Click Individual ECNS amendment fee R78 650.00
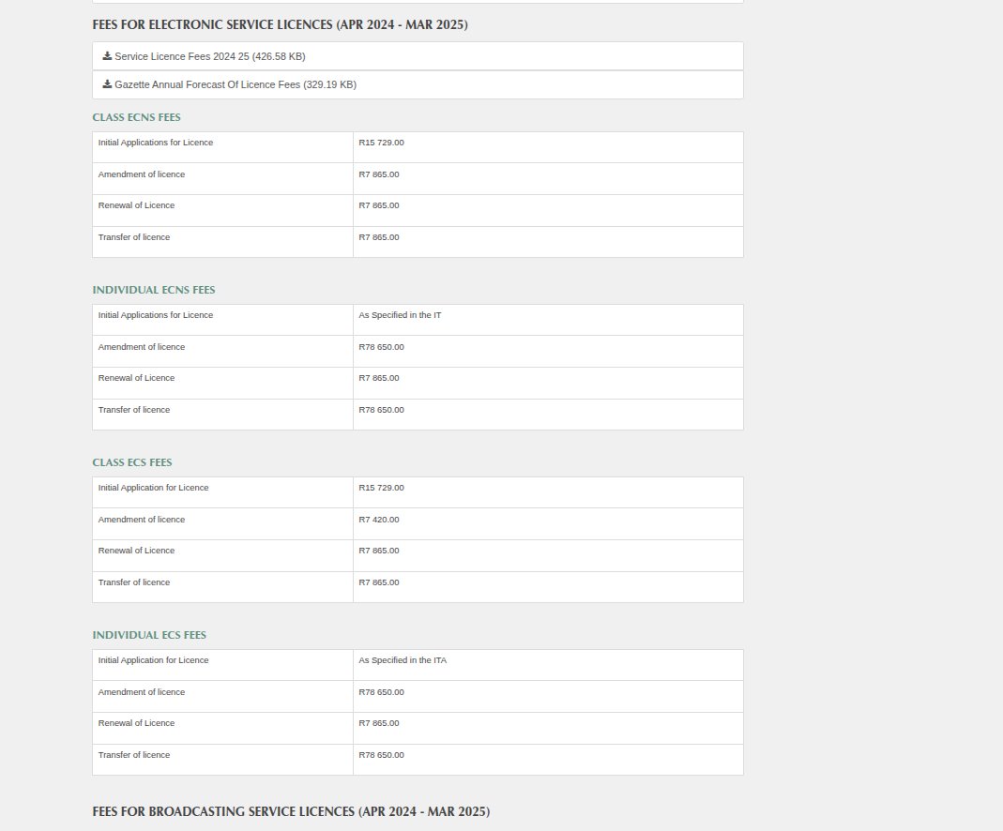This screenshot has height=831, width=1003. 381,347
